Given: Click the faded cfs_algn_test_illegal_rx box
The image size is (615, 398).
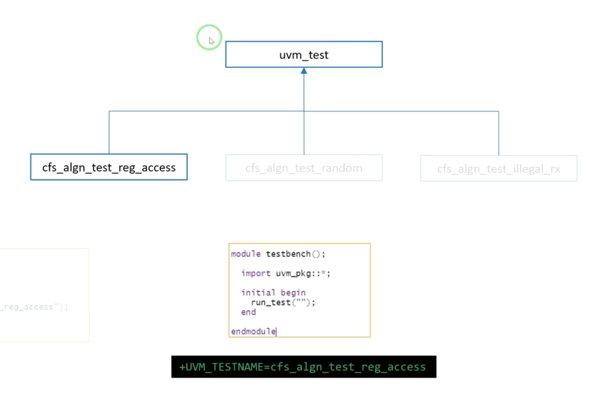Looking at the screenshot, I should point(499,169).
